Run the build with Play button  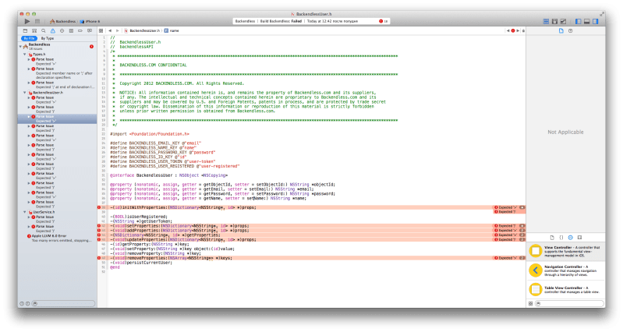click(x=27, y=22)
